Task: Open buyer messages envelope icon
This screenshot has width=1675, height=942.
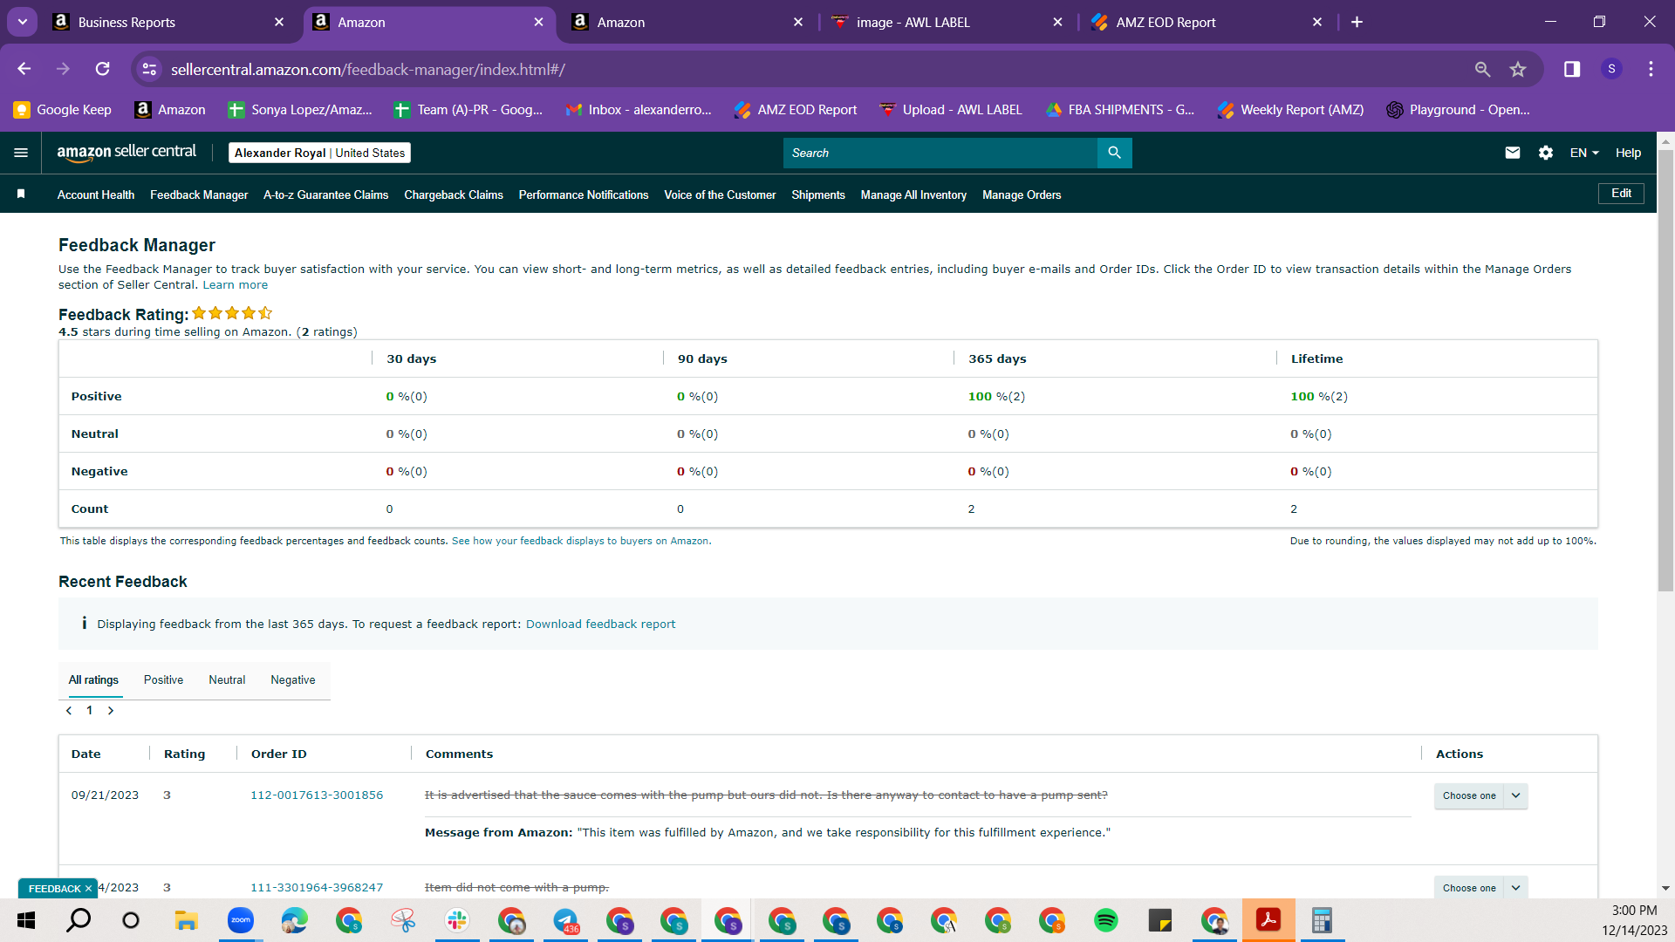Action: click(1513, 153)
